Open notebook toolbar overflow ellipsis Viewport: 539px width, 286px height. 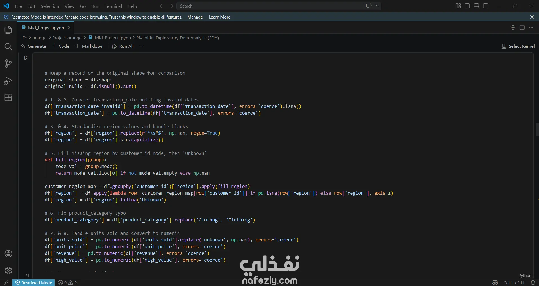[142, 46]
